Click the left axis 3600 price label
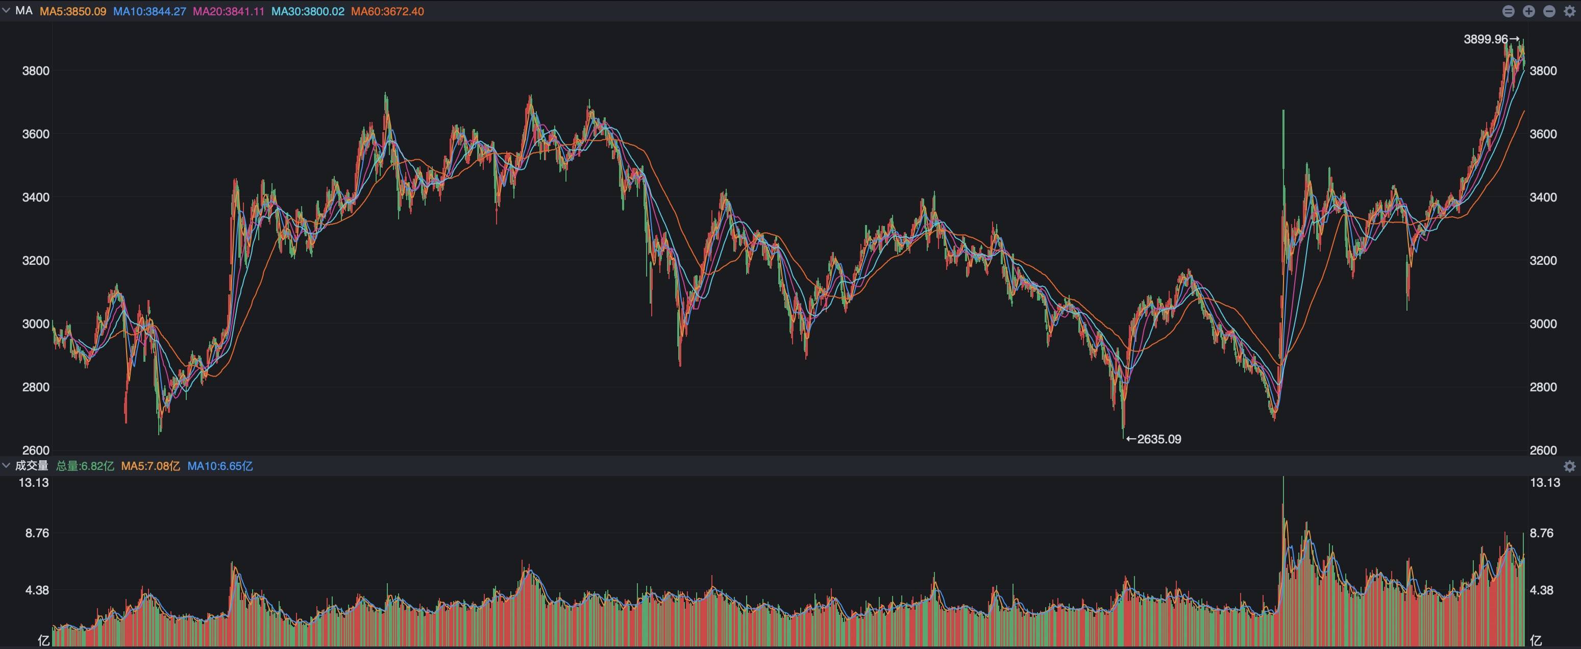Screen dimensions: 1581x649 [36, 134]
